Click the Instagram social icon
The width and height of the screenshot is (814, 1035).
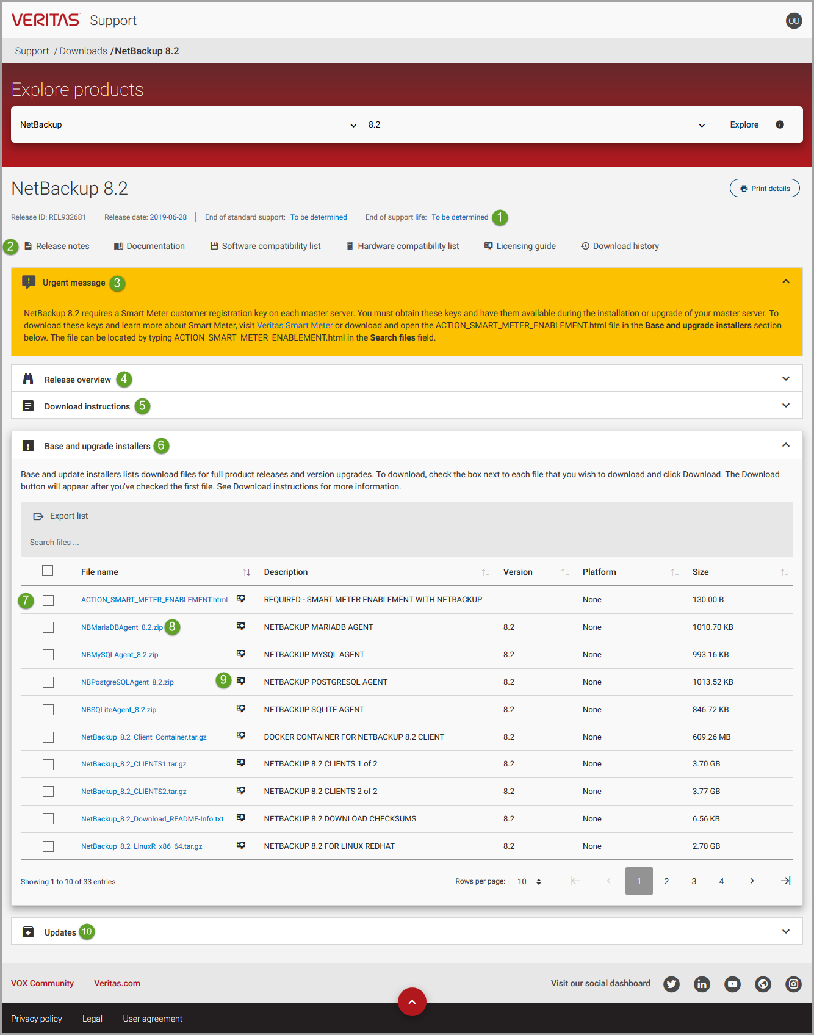[x=794, y=984]
